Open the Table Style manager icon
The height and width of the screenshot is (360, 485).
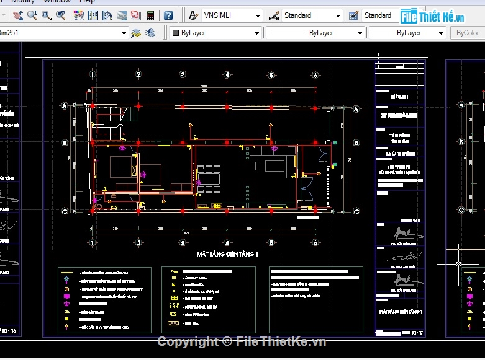(353, 15)
